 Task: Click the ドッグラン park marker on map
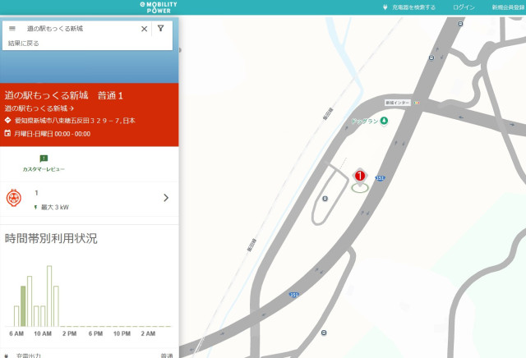coord(384,121)
